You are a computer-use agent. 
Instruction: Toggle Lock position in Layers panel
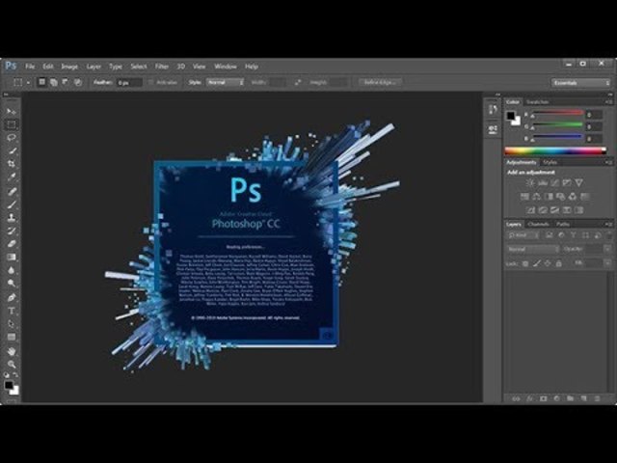548,263
